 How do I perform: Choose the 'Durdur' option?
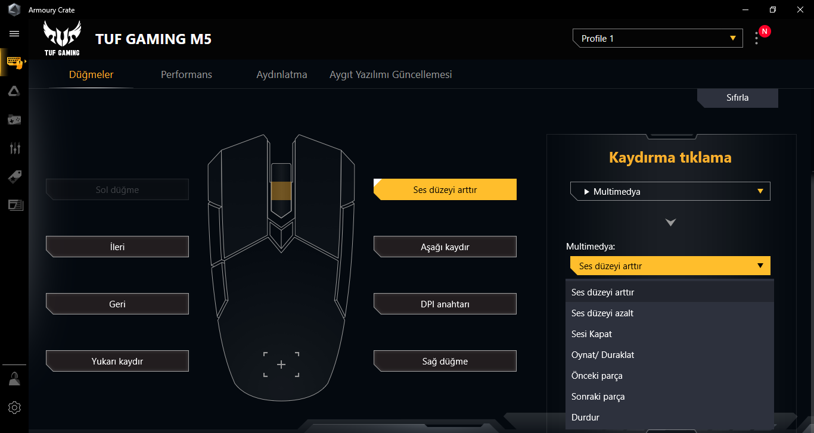point(670,418)
